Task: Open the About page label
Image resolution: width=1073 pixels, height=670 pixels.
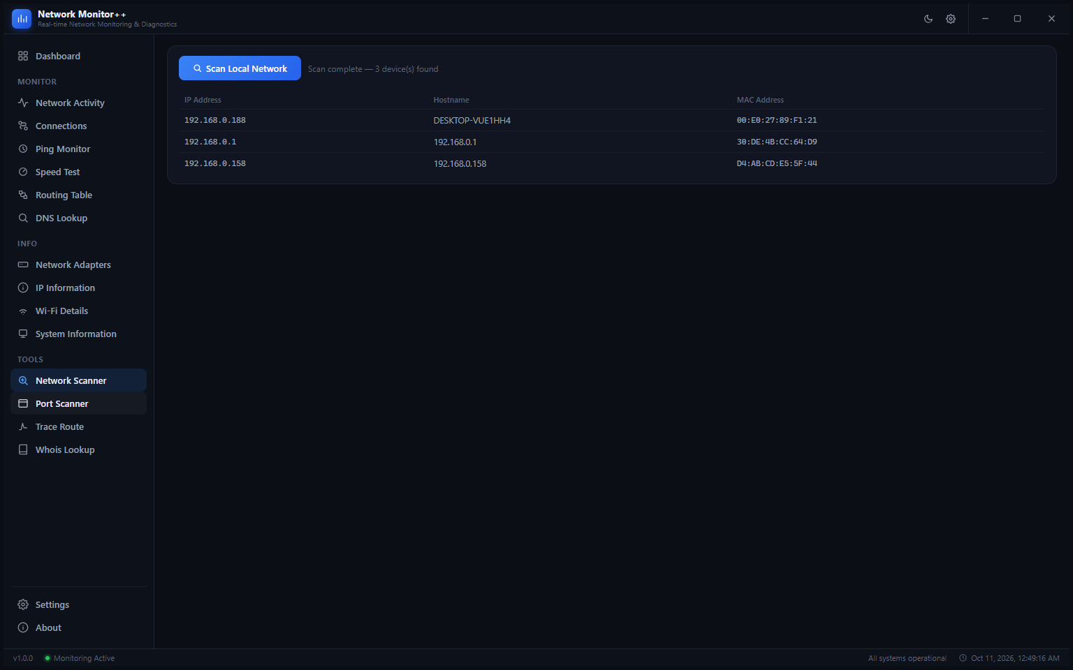Action: [x=48, y=627]
